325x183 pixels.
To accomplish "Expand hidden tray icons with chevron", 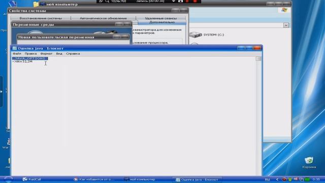I will point(277,179).
